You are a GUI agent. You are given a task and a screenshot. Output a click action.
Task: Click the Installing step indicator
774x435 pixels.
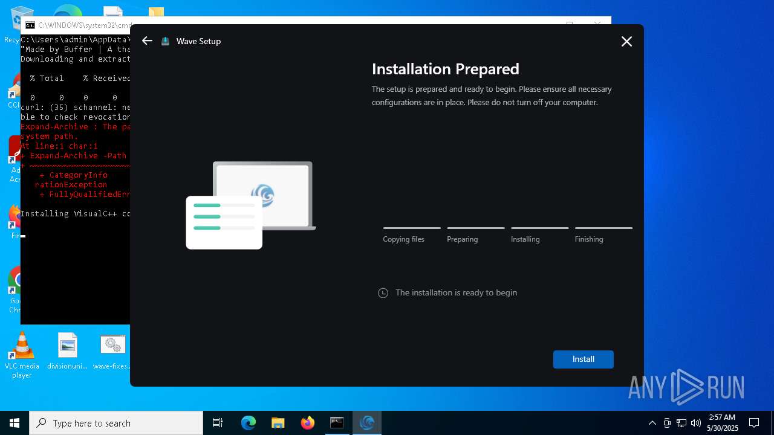539,235
